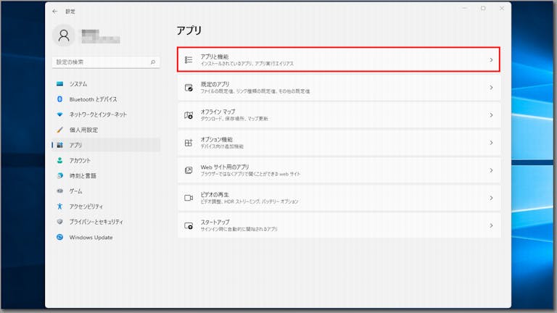
Task: Click the アプリ sidebar icon
Action: (59, 145)
